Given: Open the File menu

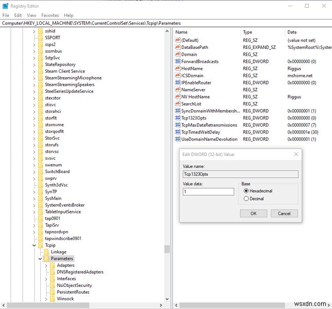Looking at the screenshot, I should coord(6,15).
